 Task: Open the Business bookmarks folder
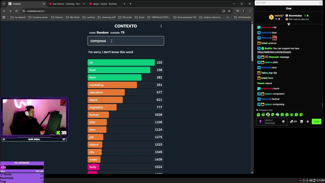57,17
